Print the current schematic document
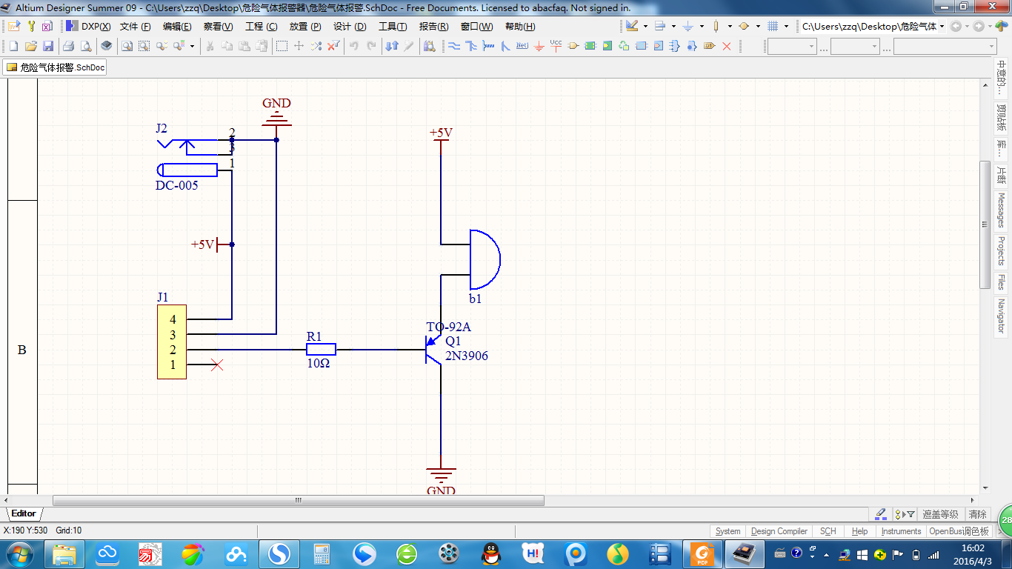This screenshot has height=569, width=1012. (x=68, y=46)
